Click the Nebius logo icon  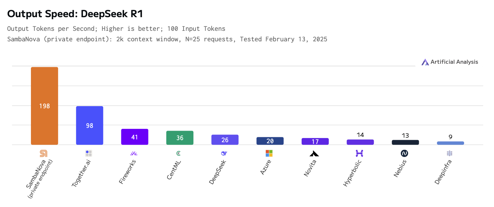point(404,153)
